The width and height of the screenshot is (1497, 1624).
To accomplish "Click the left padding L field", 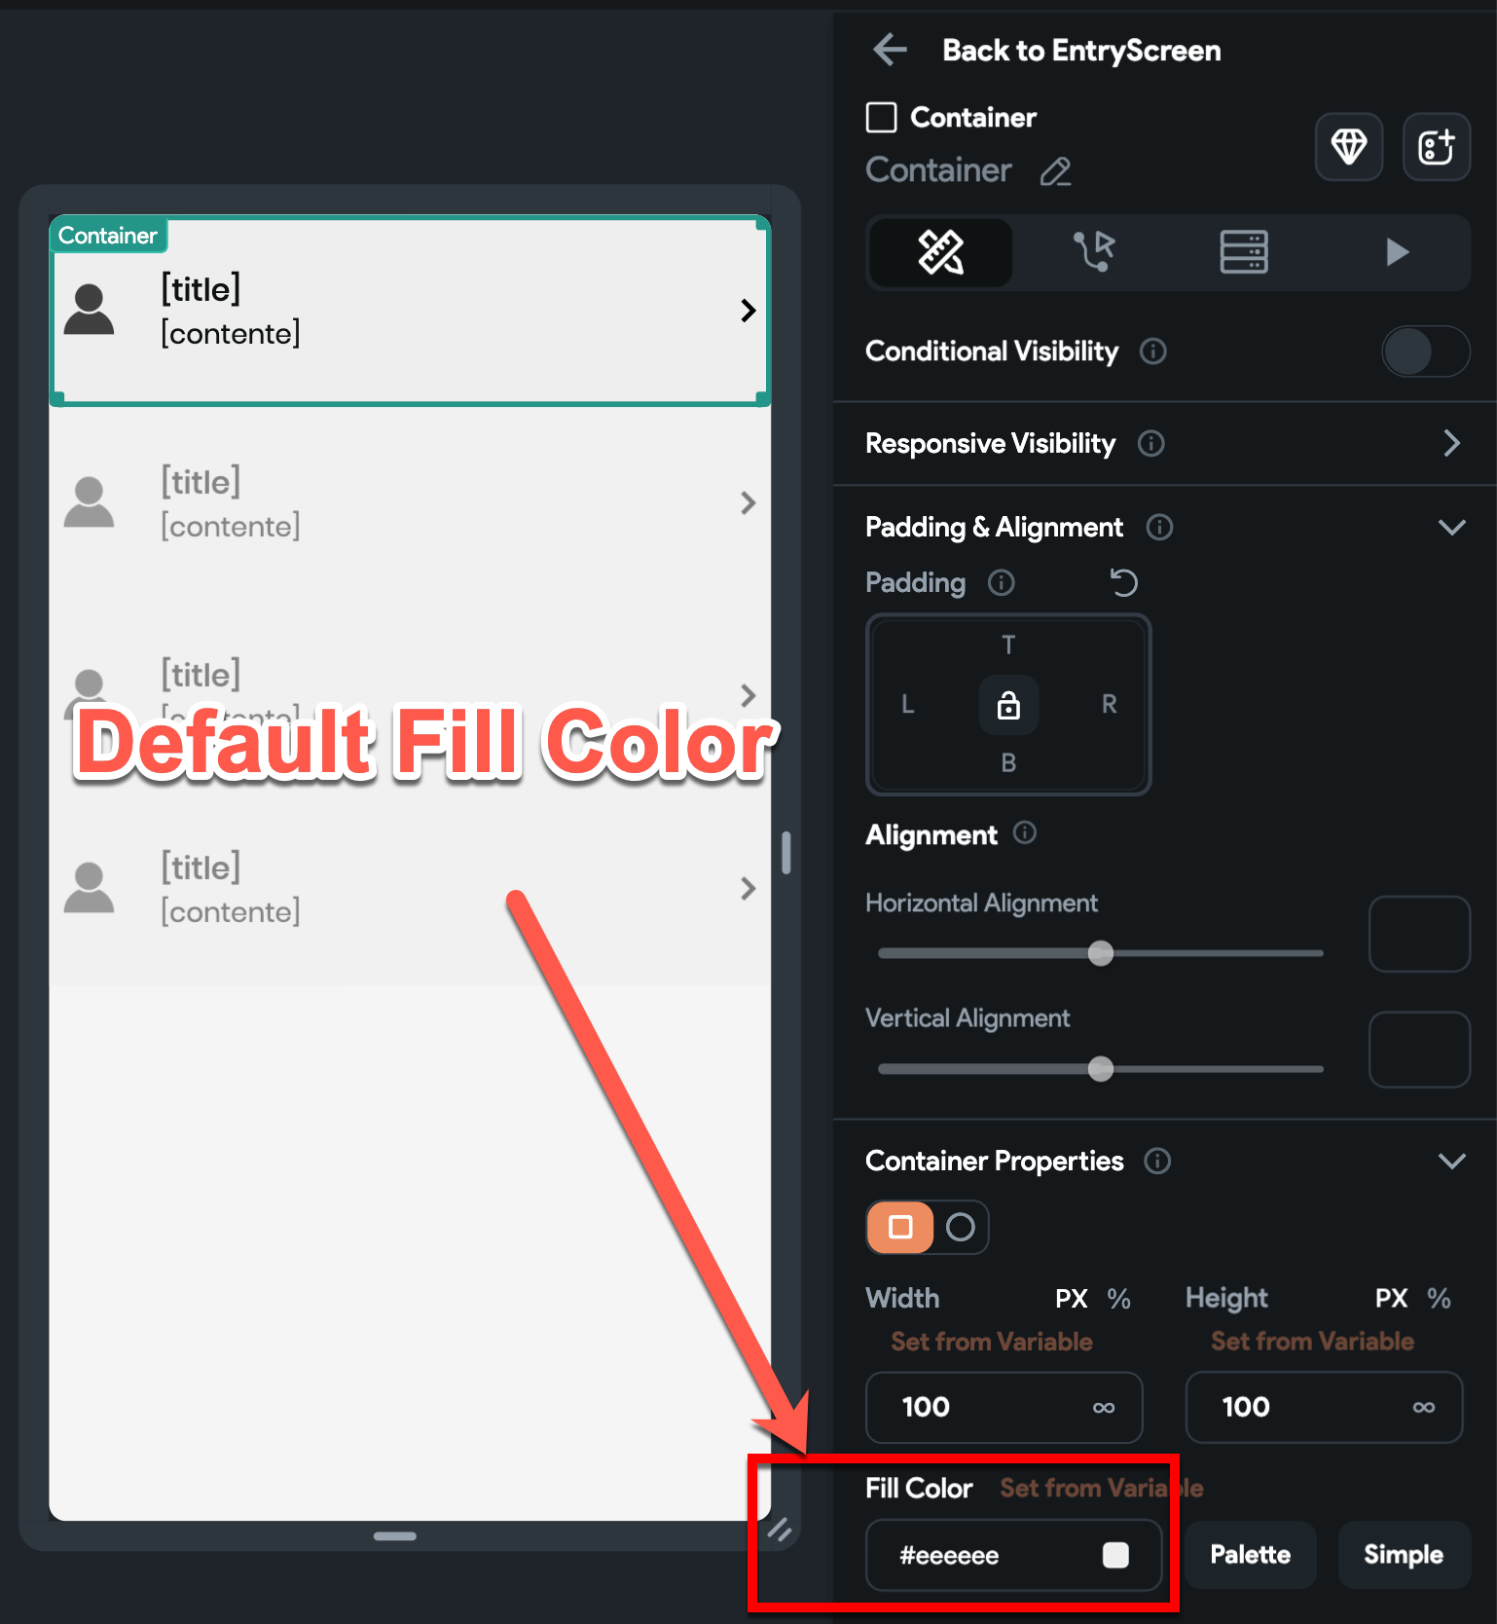I will click(908, 704).
